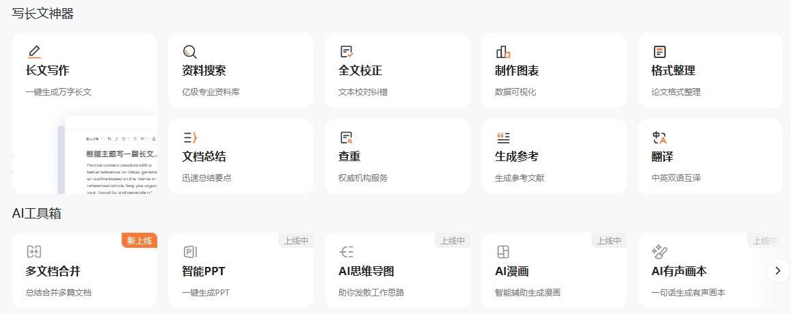Click the 制作图表 bar chart icon
The height and width of the screenshot is (314, 791).
point(503,52)
